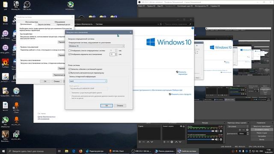Open Task View on the taskbar

click(x=60, y=151)
